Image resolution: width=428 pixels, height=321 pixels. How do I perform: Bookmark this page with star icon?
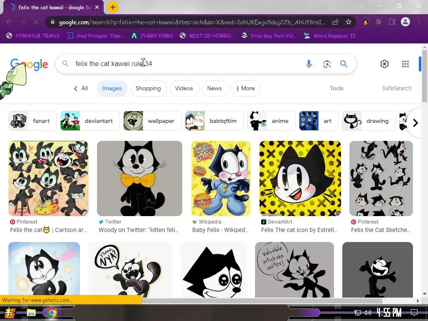[x=349, y=22]
